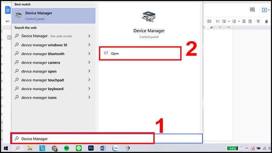Click the Open action for Device Manager
The height and width of the screenshot is (153, 272).
[x=140, y=53]
